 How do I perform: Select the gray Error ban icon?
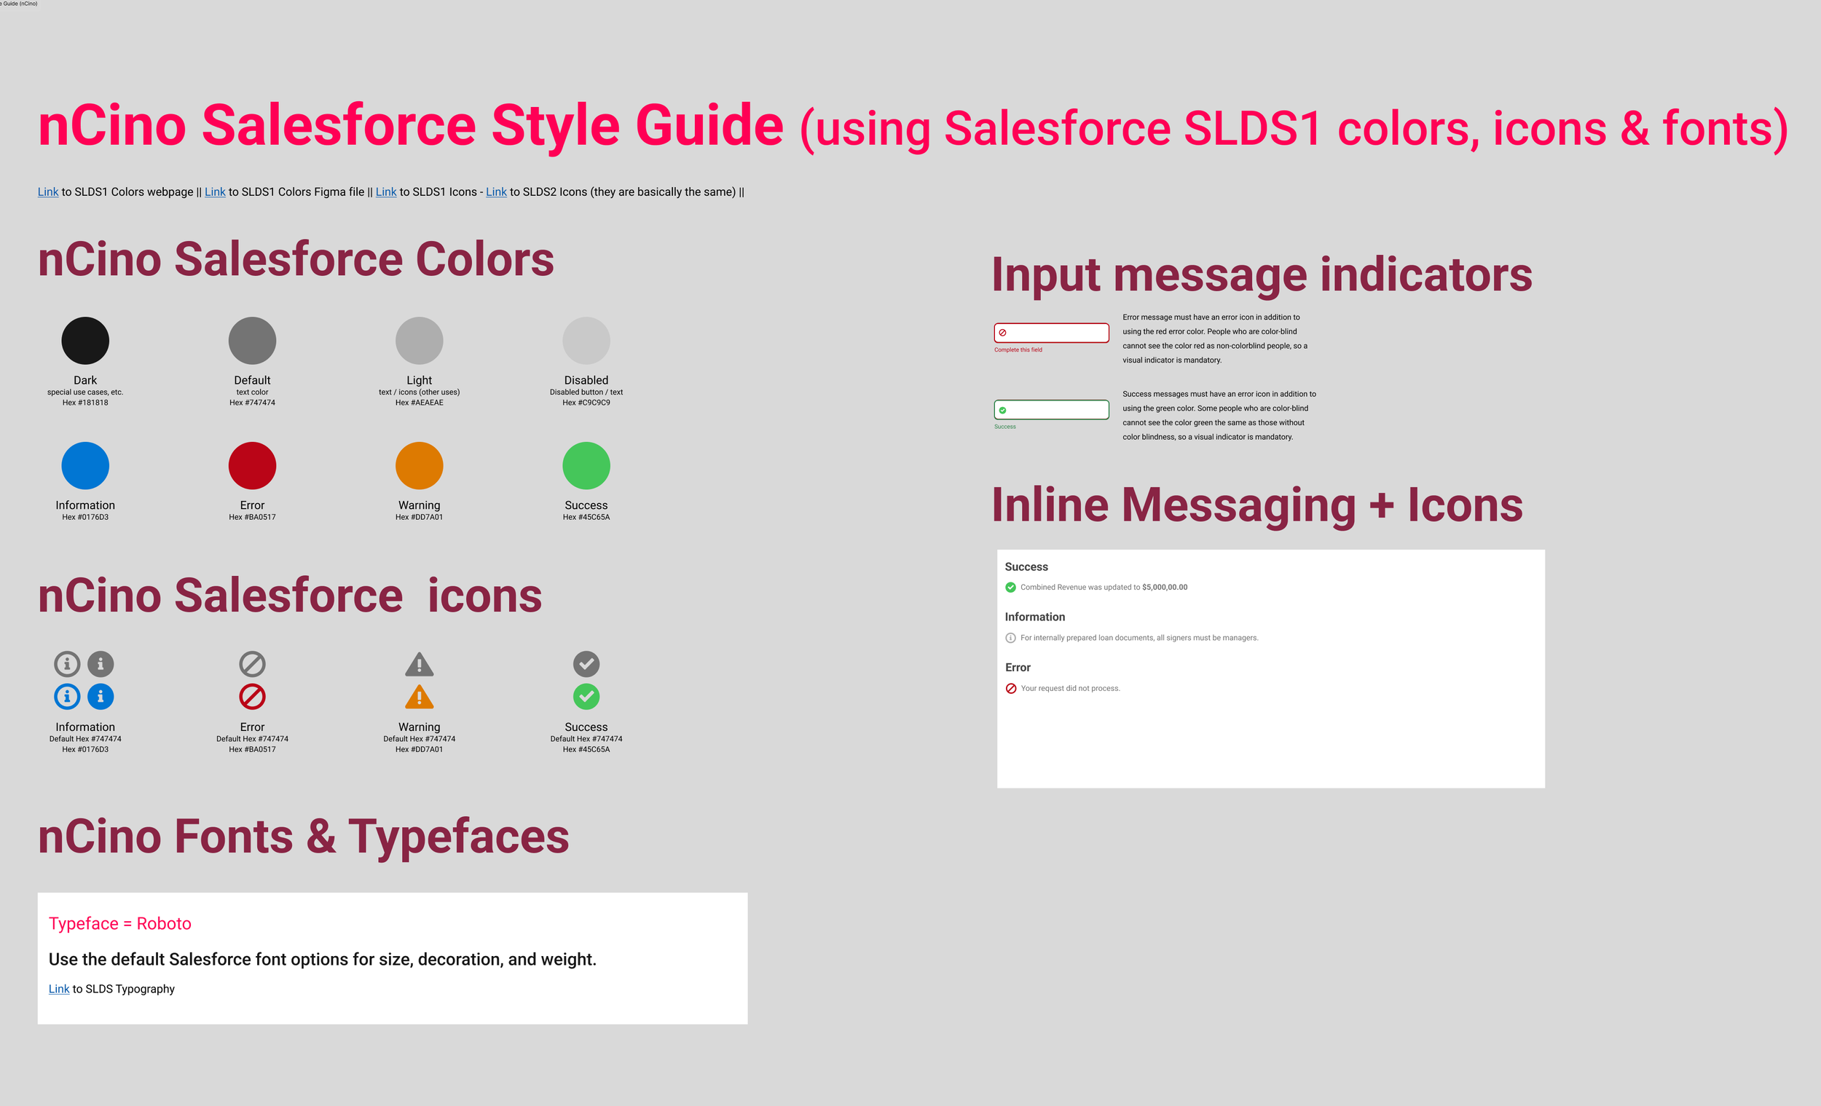[252, 663]
